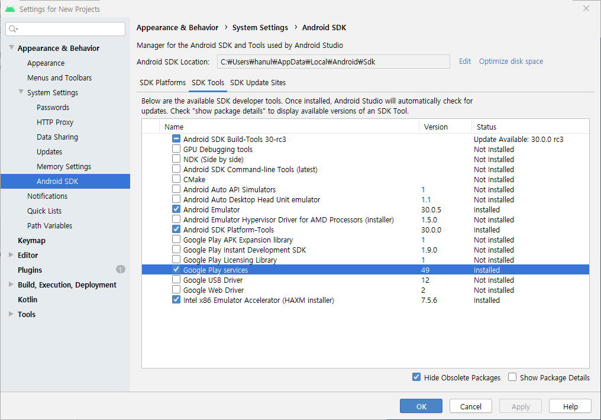Expand the Tools tree node
This screenshot has width=601, height=420.
[11, 314]
